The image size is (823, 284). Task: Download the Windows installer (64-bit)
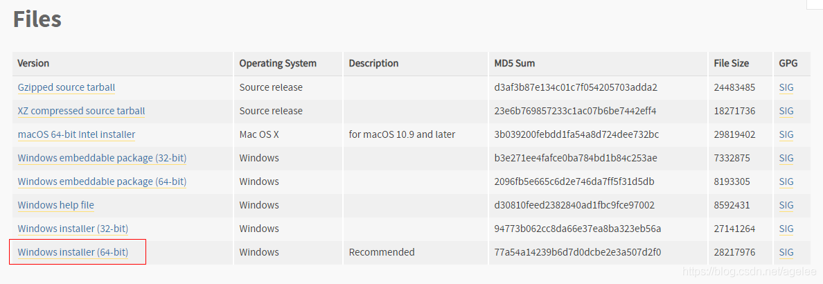tap(73, 253)
